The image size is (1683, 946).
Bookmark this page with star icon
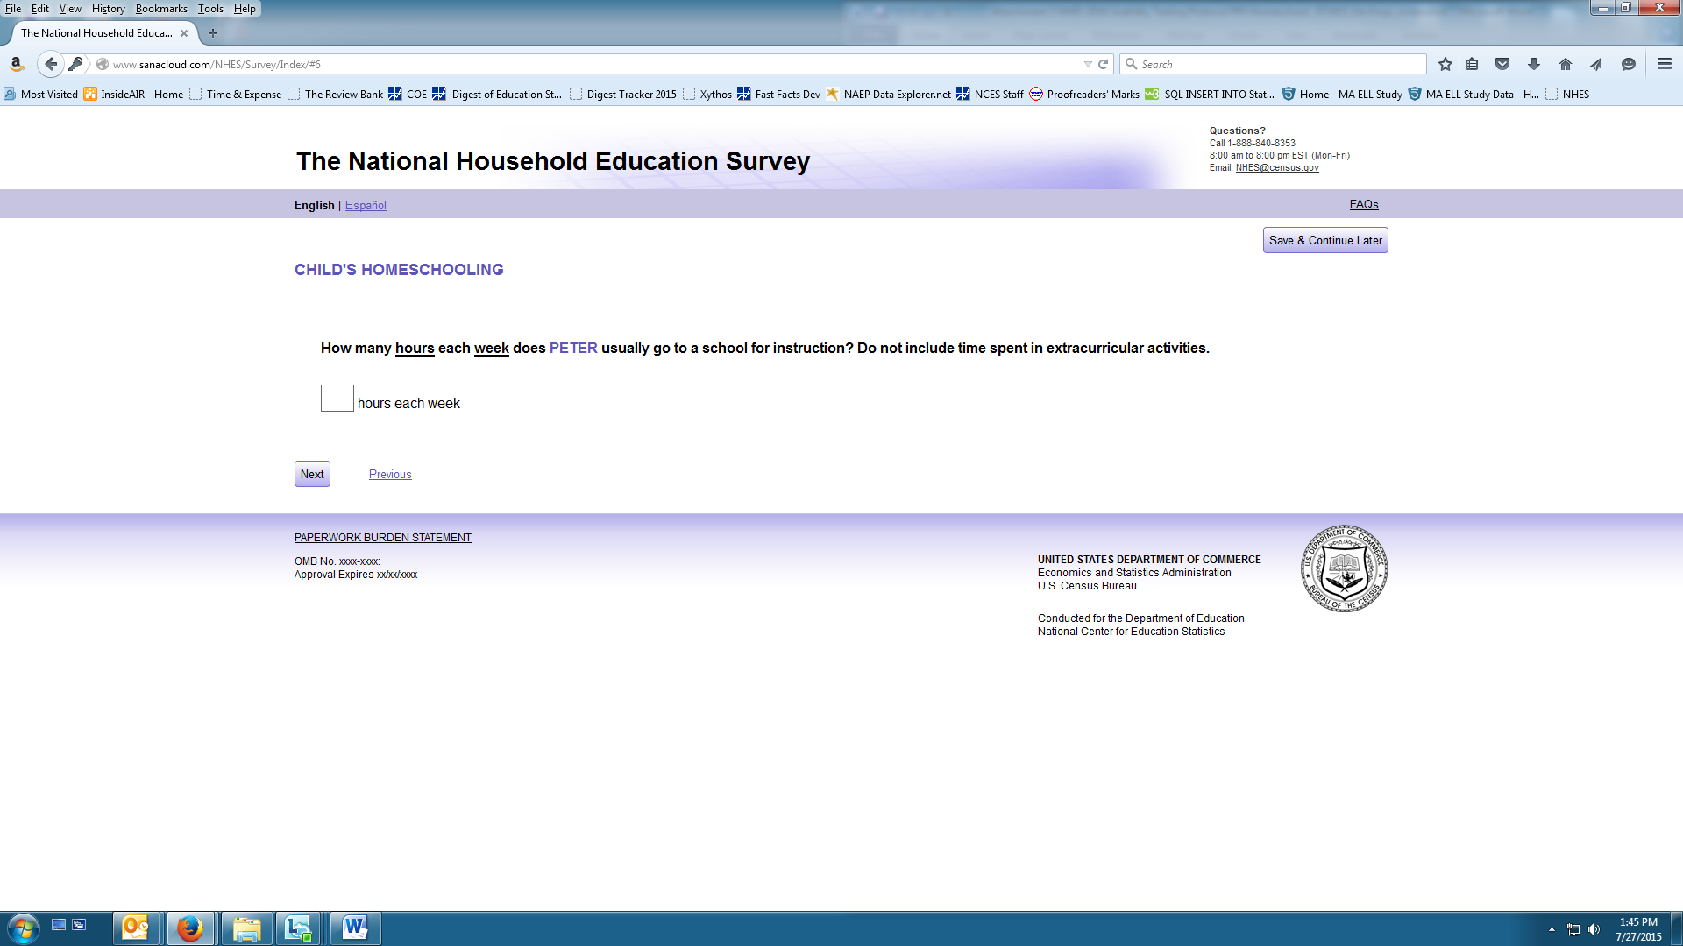click(x=1445, y=64)
